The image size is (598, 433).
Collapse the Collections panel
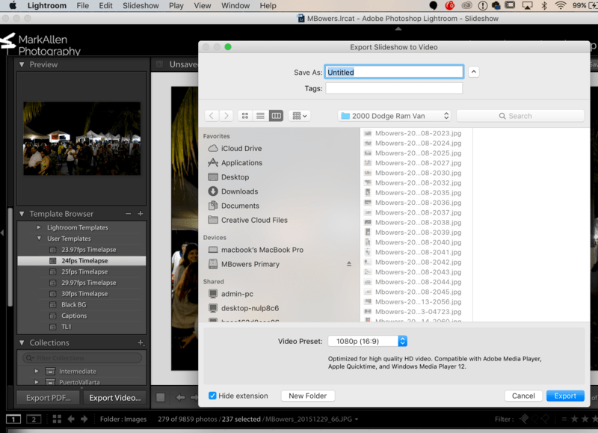pos(21,342)
